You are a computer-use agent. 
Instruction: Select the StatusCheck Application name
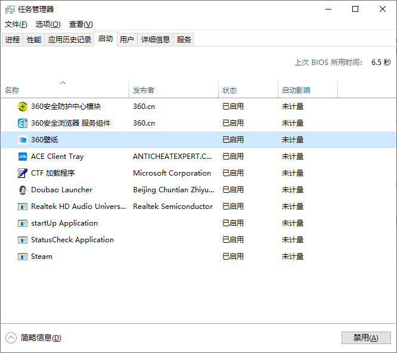coord(72,240)
